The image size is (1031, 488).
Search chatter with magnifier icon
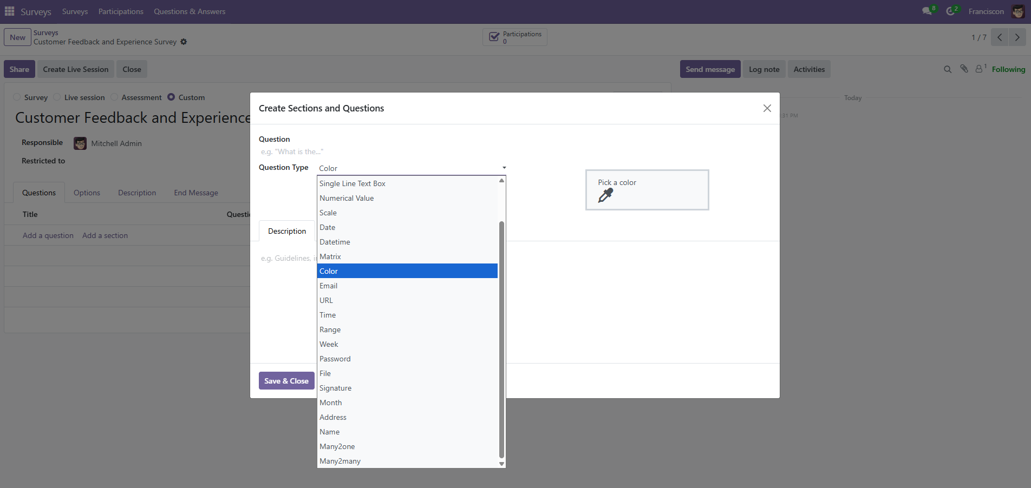coord(948,69)
